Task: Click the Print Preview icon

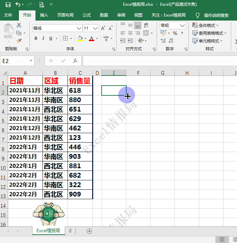Action: point(42,5)
